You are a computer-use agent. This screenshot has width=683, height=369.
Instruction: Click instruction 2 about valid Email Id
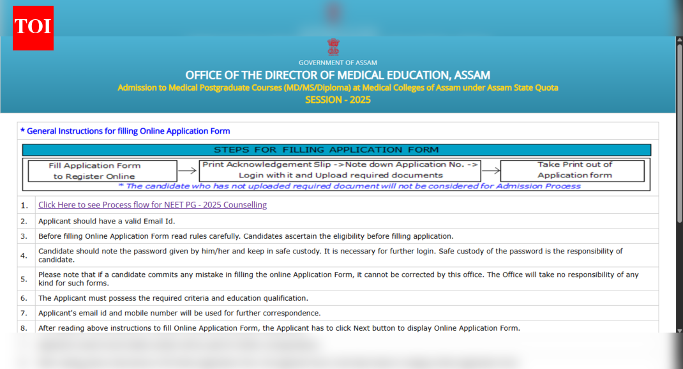[107, 221]
